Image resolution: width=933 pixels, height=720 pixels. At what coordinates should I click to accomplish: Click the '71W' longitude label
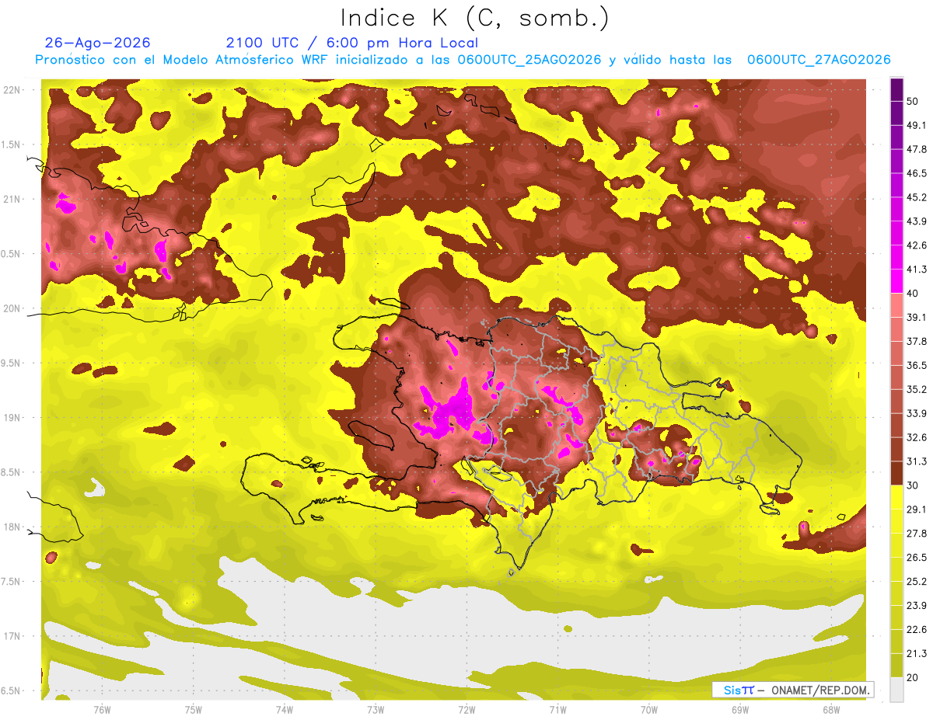557,710
